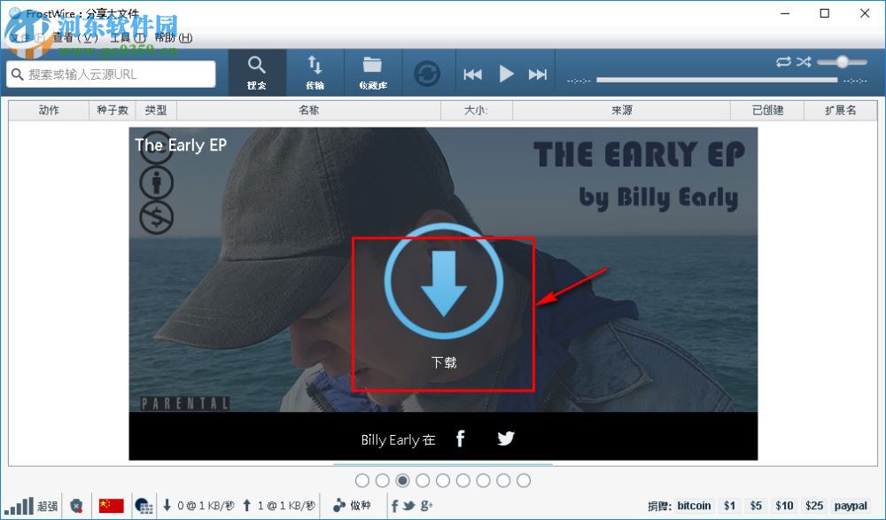Screen dimensions: 886x520
Task: Skip to next track in player
Action: (538, 74)
